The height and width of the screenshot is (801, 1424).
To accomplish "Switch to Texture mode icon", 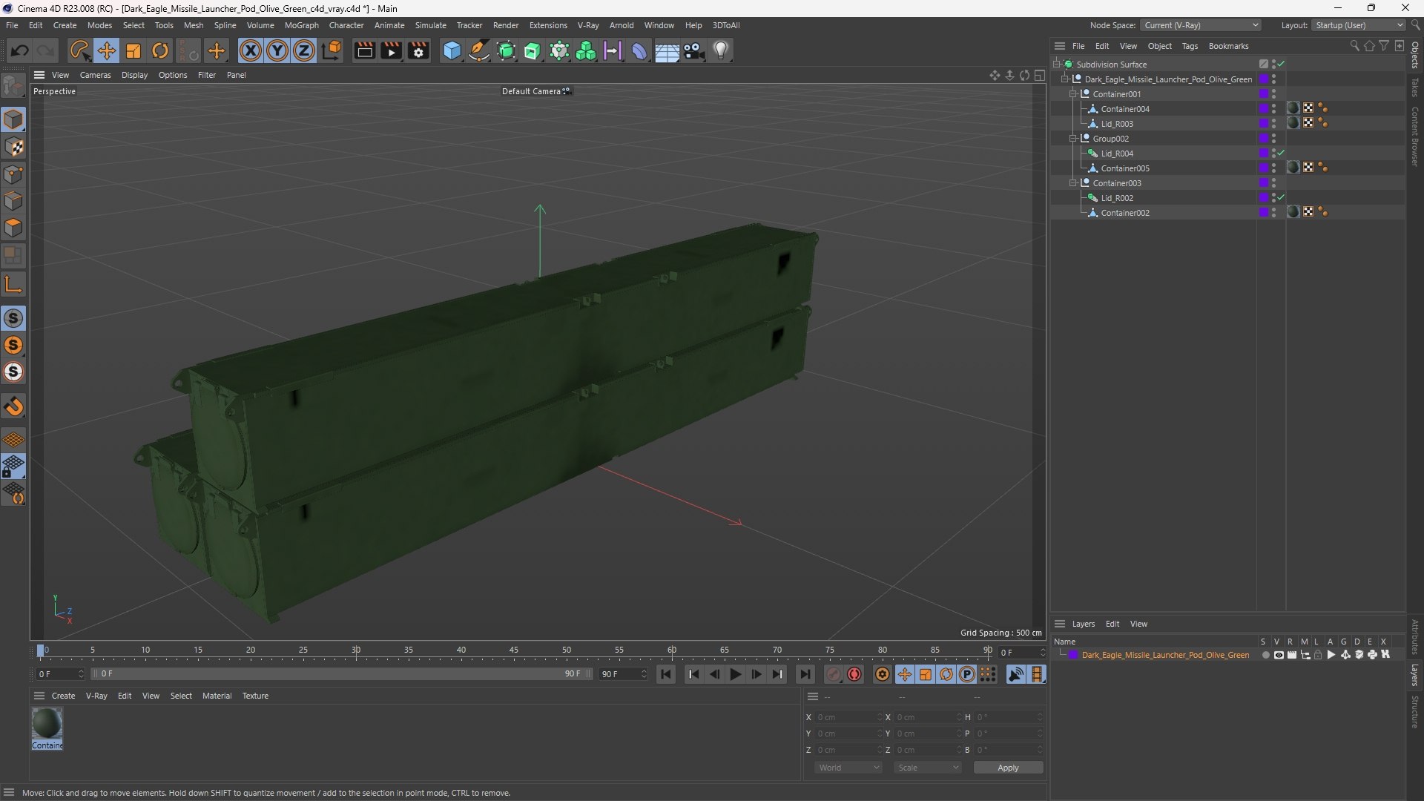I will 13,147.
